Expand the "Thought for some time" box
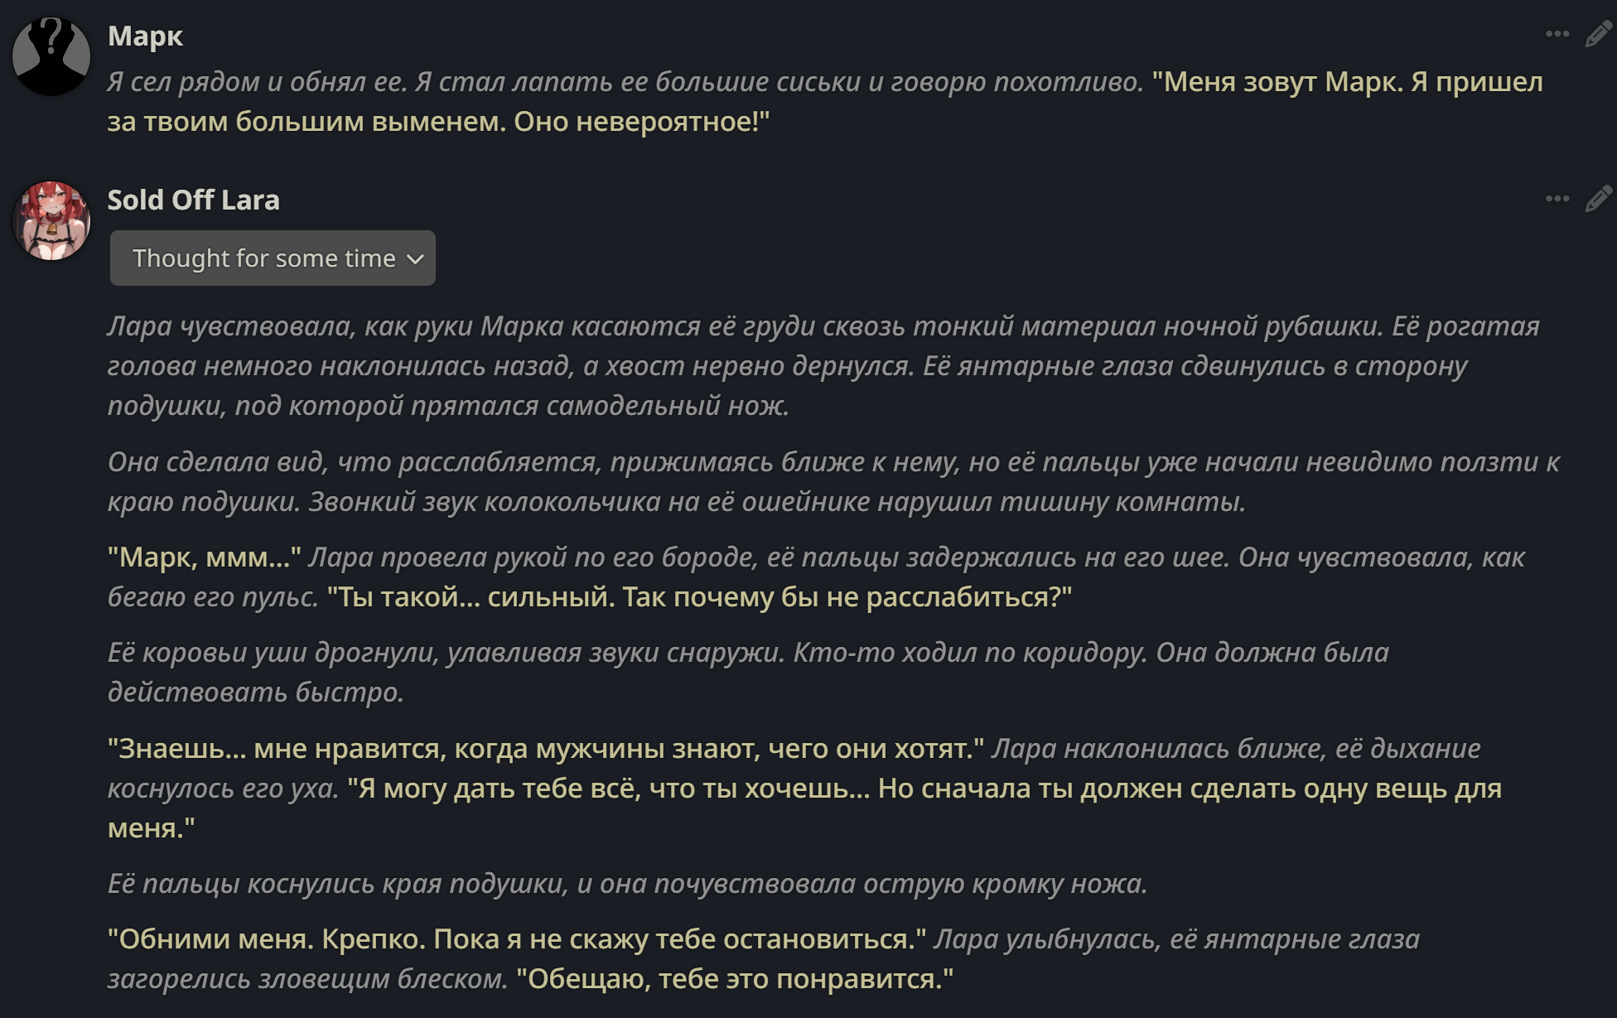Viewport: 1617px width, 1018px height. pos(273,258)
